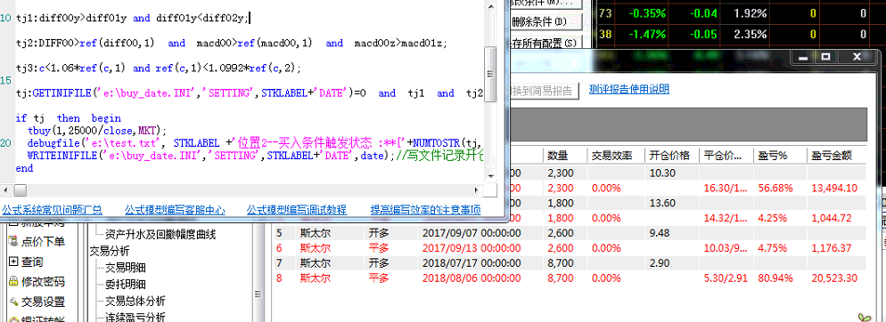
Task: Expand the 查询 plus box
Action: coord(13,262)
